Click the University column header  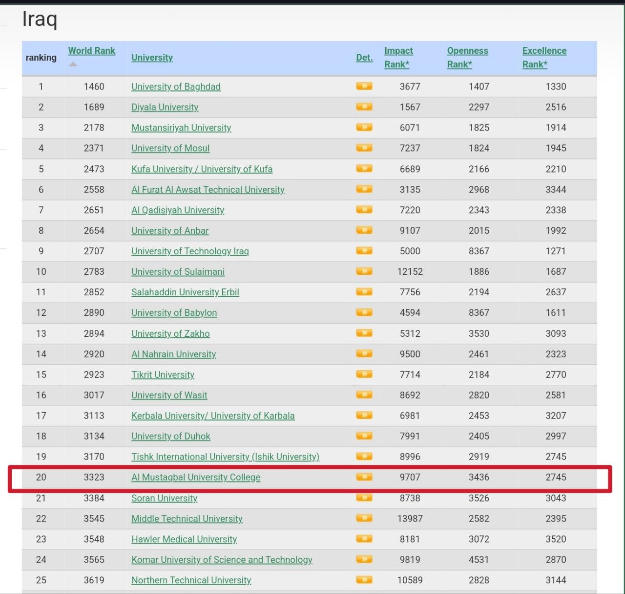coord(152,58)
